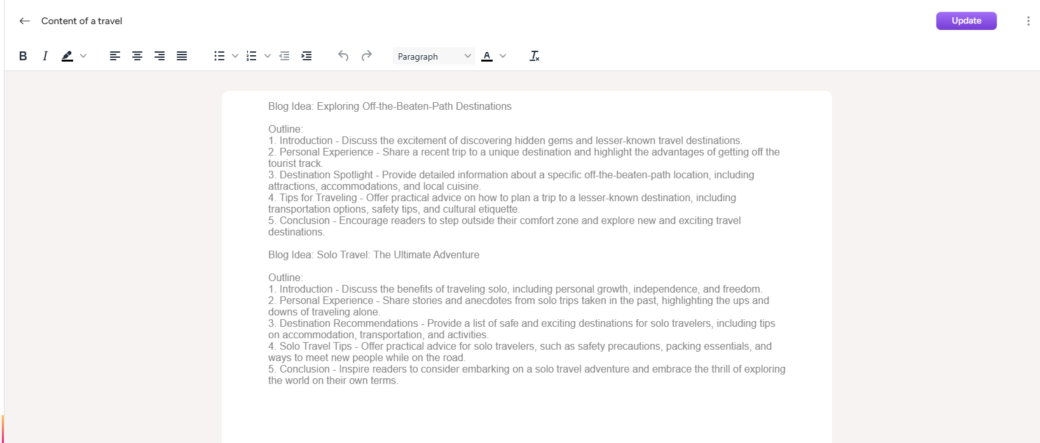This screenshot has width=1040, height=443.
Task: Open the three-dot more options menu
Action: (x=1028, y=21)
